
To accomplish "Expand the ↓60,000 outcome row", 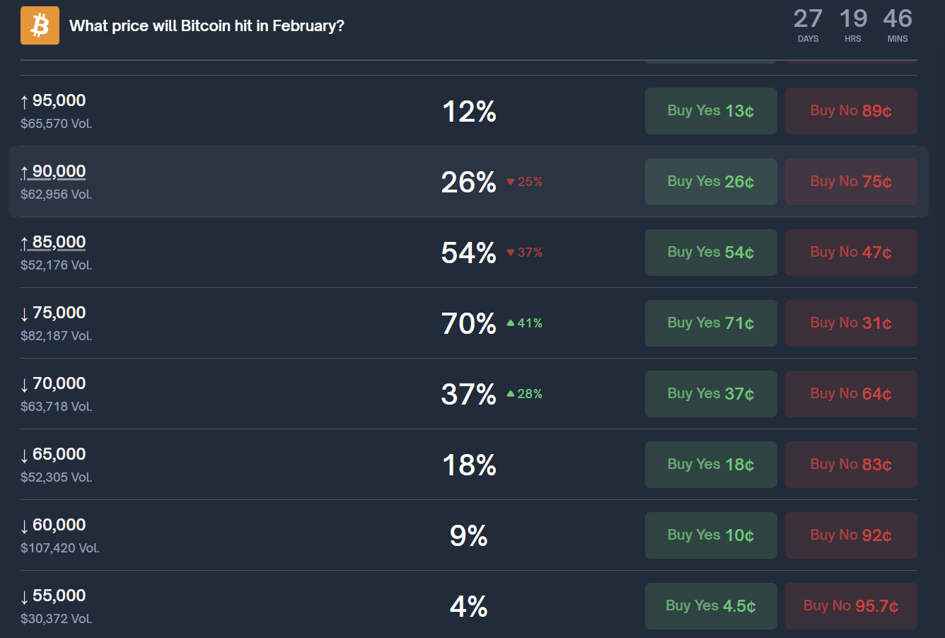I will [469, 535].
